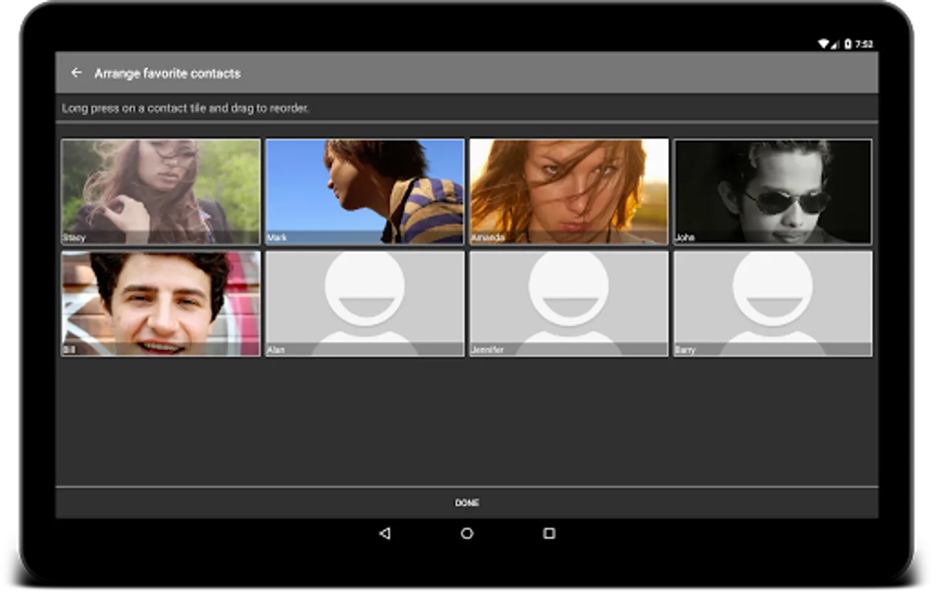The height and width of the screenshot is (593, 932).
Task: Click the "Arrange favorite contacts" title
Action: [x=168, y=74]
